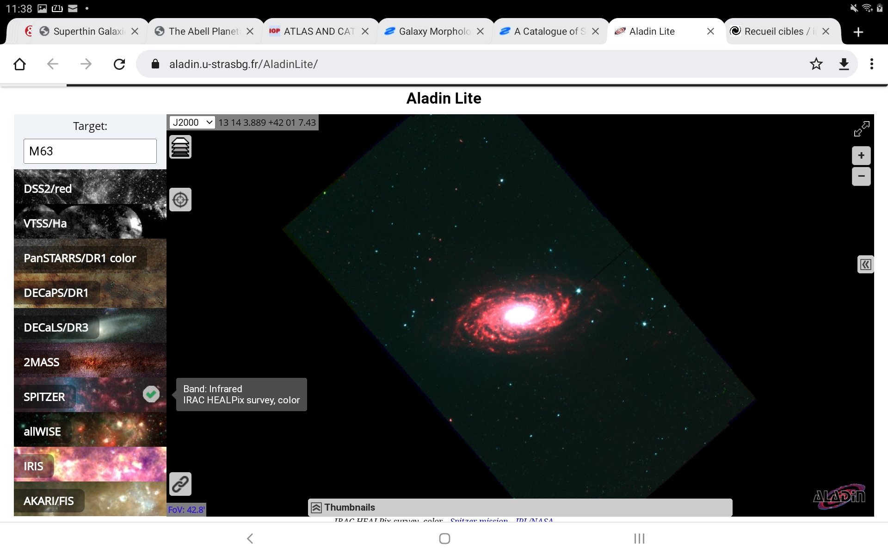The image size is (888, 555).
Task: Close the Superthin Galaxies tab
Action: click(135, 31)
